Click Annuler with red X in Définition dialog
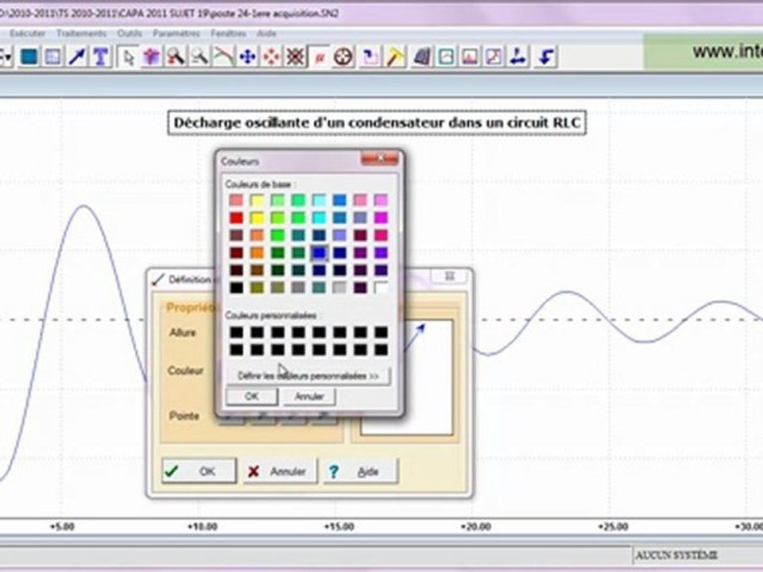The width and height of the screenshot is (763, 572). tap(279, 471)
